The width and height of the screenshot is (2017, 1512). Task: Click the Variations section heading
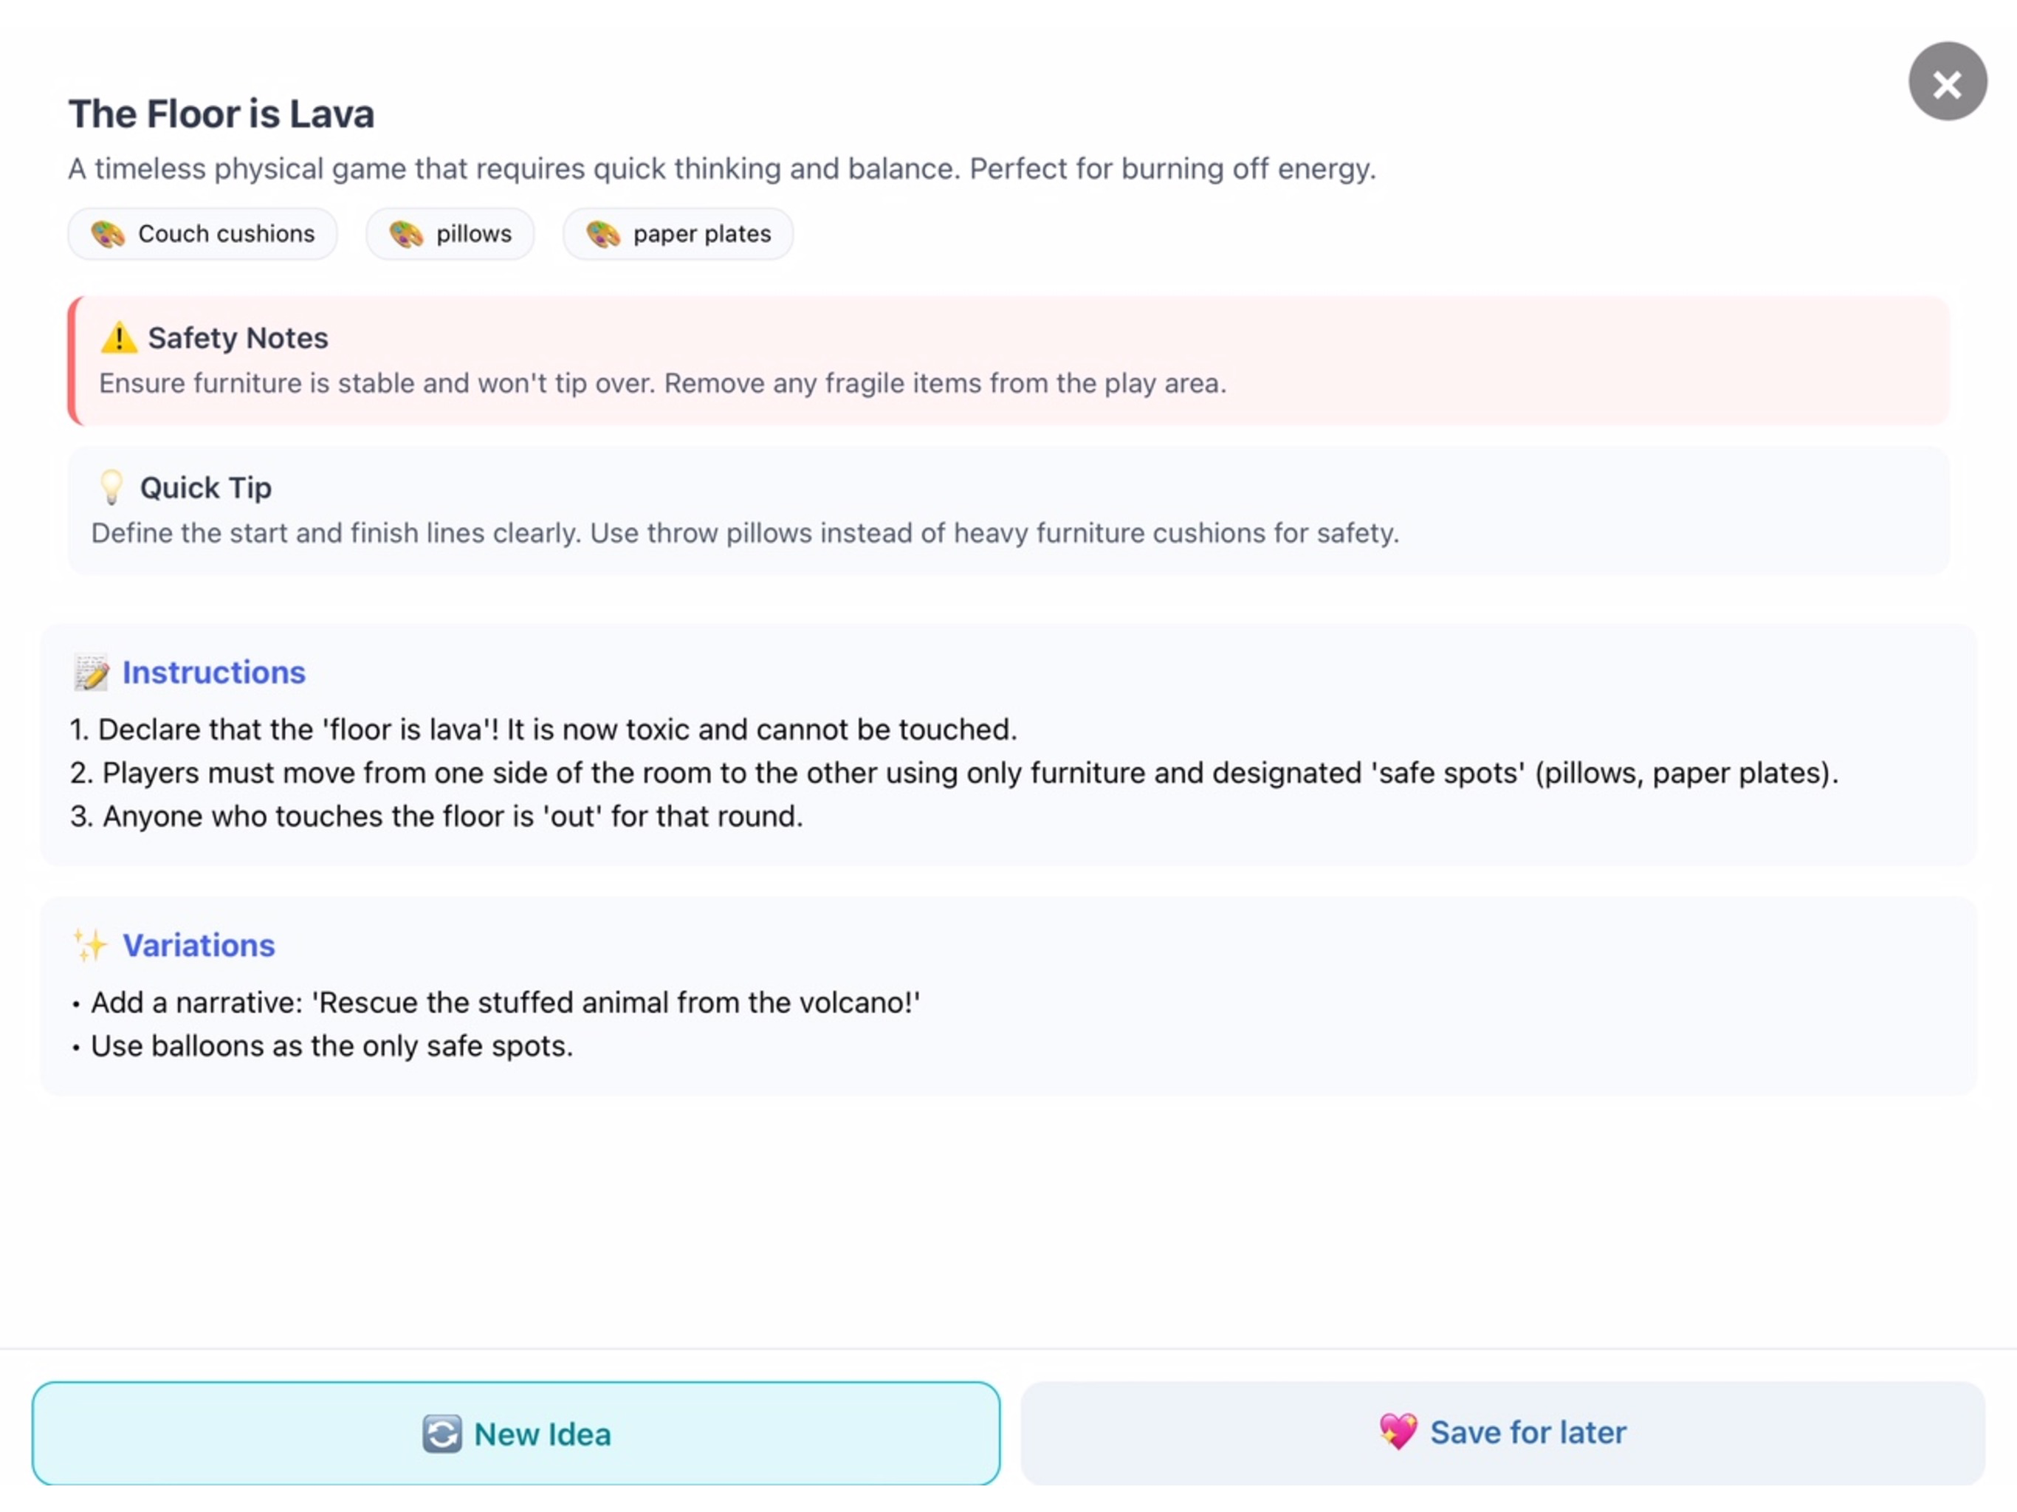[x=199, y=945]
